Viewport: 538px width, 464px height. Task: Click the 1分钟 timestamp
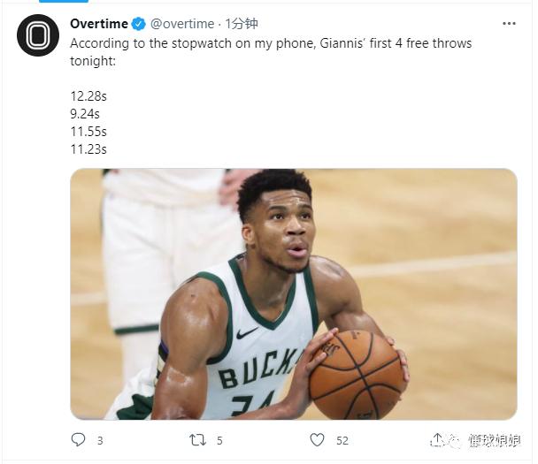pos(241,24)
